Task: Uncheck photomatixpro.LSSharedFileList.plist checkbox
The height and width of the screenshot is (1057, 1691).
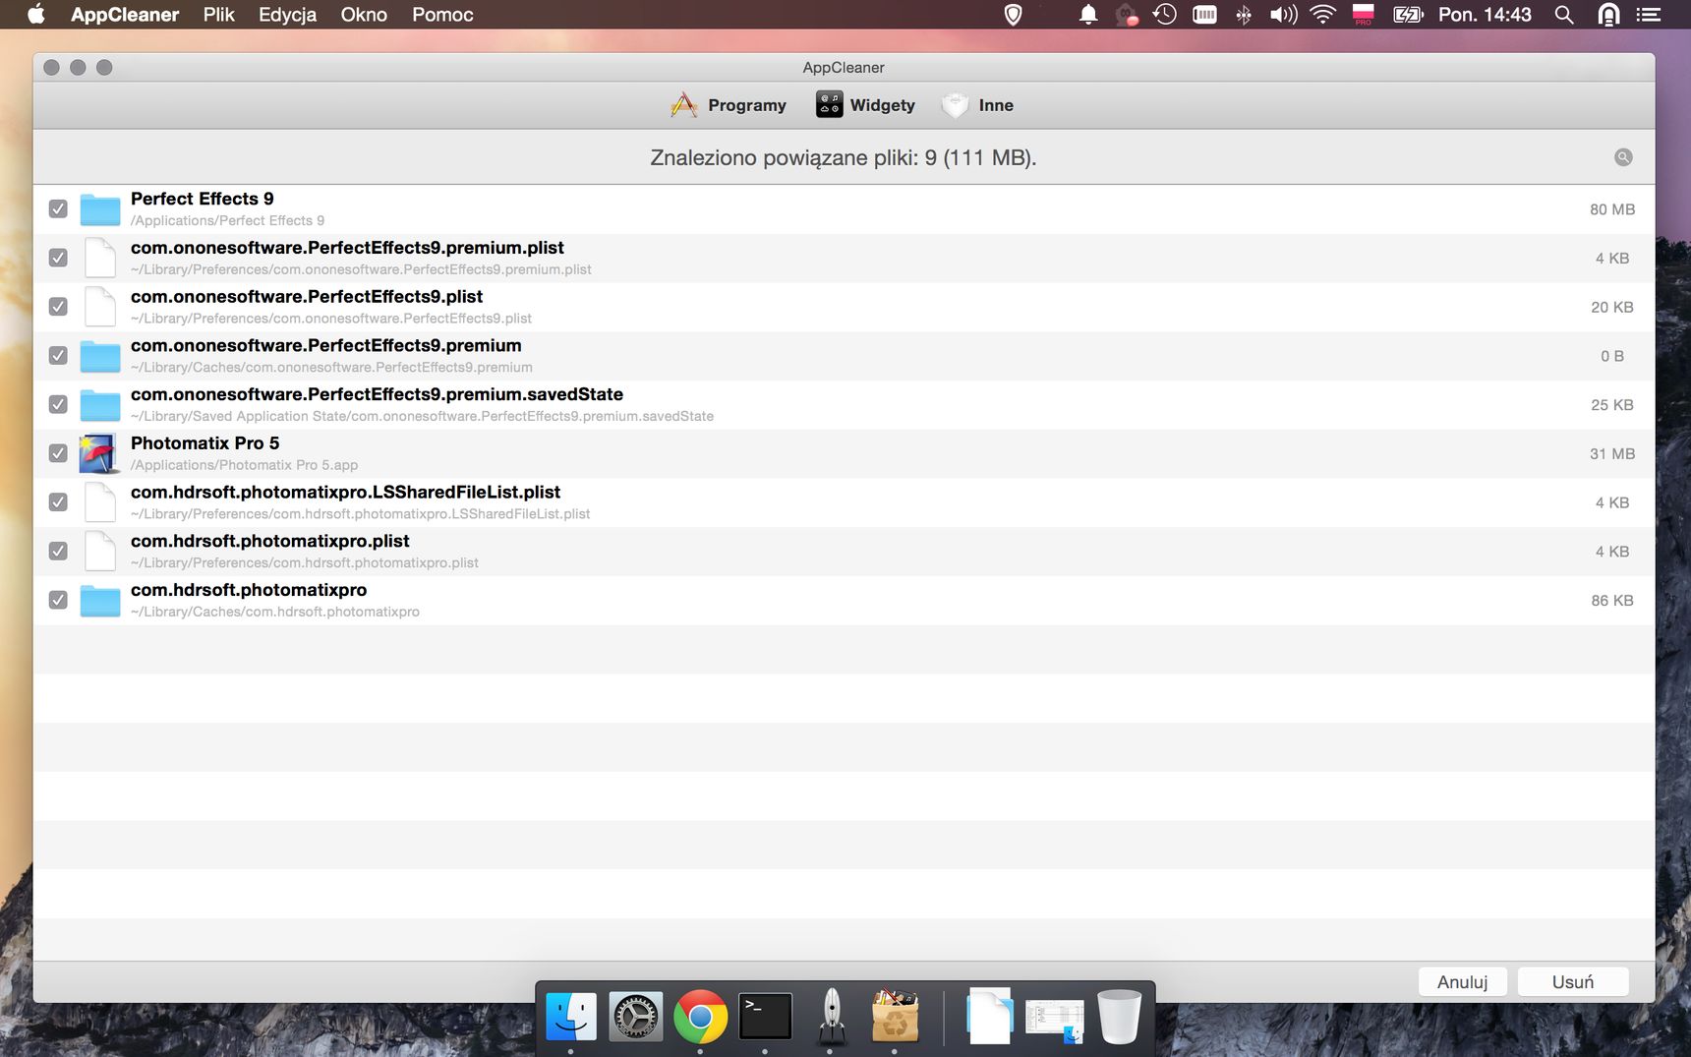Action: [x=58, y=502]
